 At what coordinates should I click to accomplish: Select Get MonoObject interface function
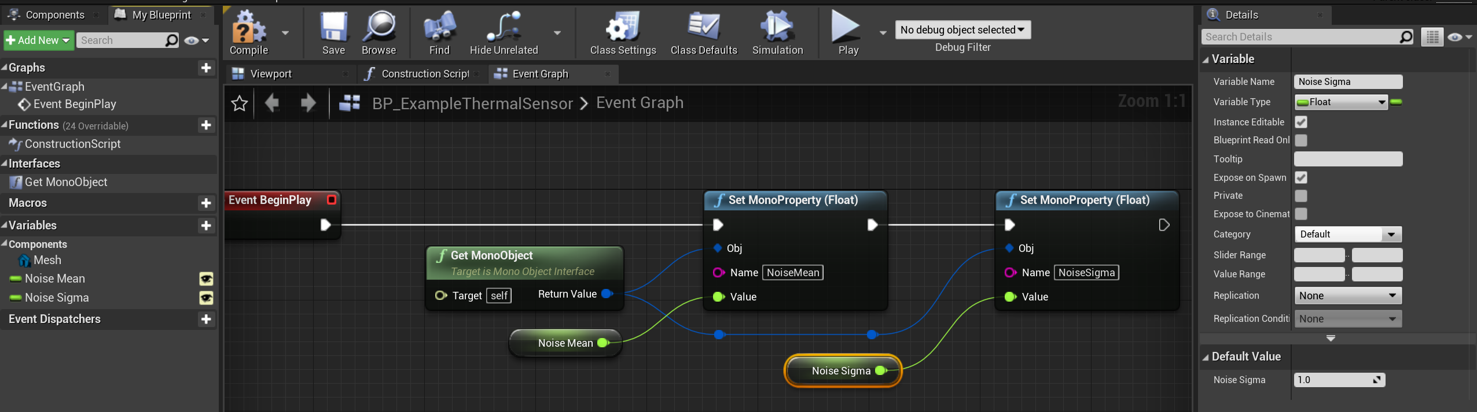pyautogui.click(x=66, y=182)
